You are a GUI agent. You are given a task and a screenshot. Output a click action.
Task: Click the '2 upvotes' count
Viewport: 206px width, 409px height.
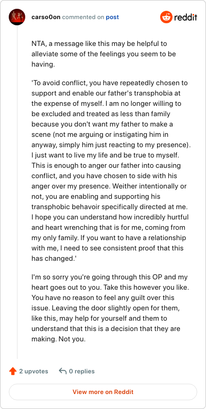33,371
